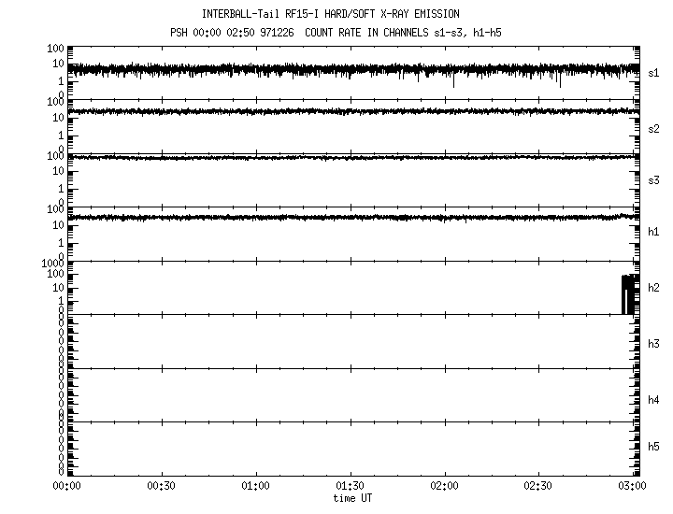Click the 00:30 time axis tick label
673x514 pixels.
(x=161, y=487)
